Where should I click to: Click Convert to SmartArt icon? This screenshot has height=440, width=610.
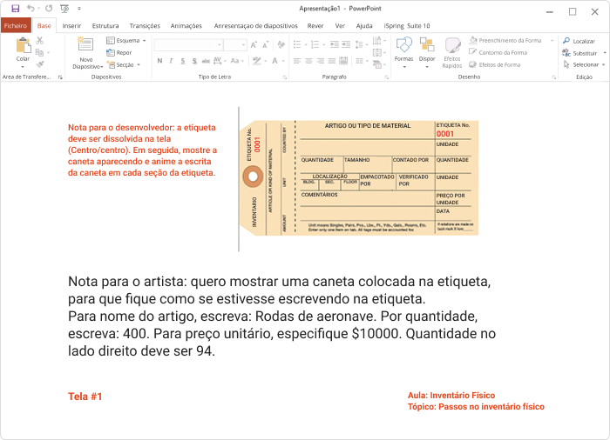(378, 64)
